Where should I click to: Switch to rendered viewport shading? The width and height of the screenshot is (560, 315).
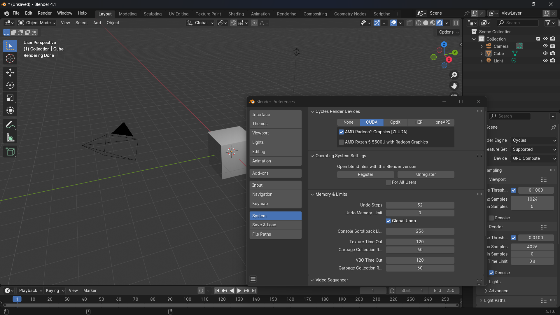(440, 23)
